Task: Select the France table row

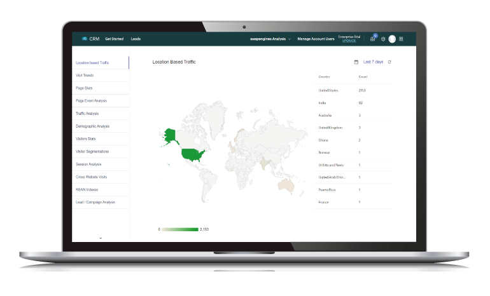Action: pos(353,202)
